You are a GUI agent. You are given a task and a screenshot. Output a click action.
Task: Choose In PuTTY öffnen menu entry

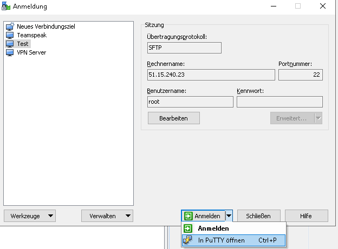click(x=234, y=240)
